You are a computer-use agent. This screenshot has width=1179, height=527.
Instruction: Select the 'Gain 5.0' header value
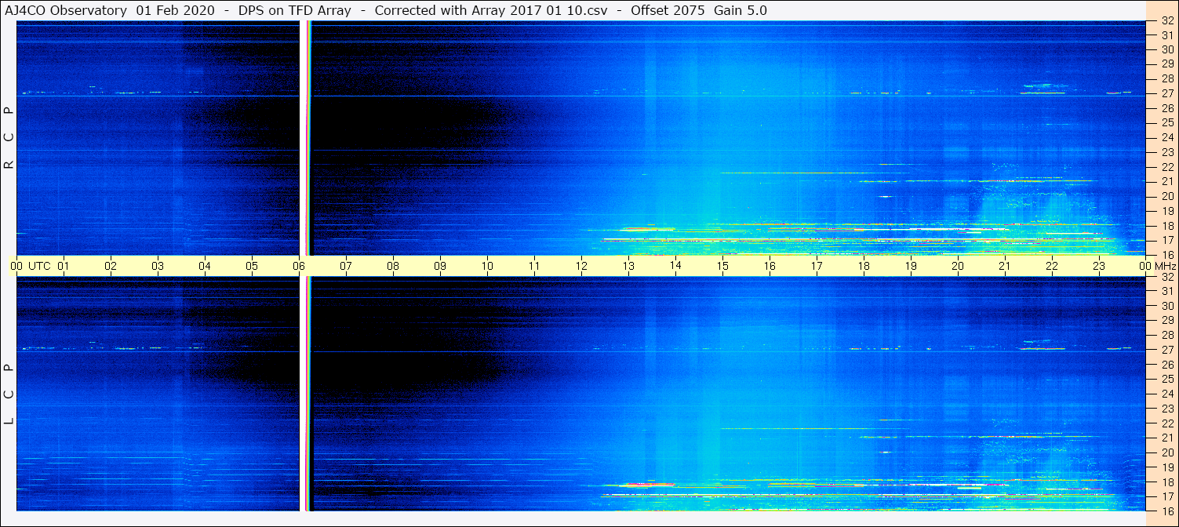tap(741, 10)
